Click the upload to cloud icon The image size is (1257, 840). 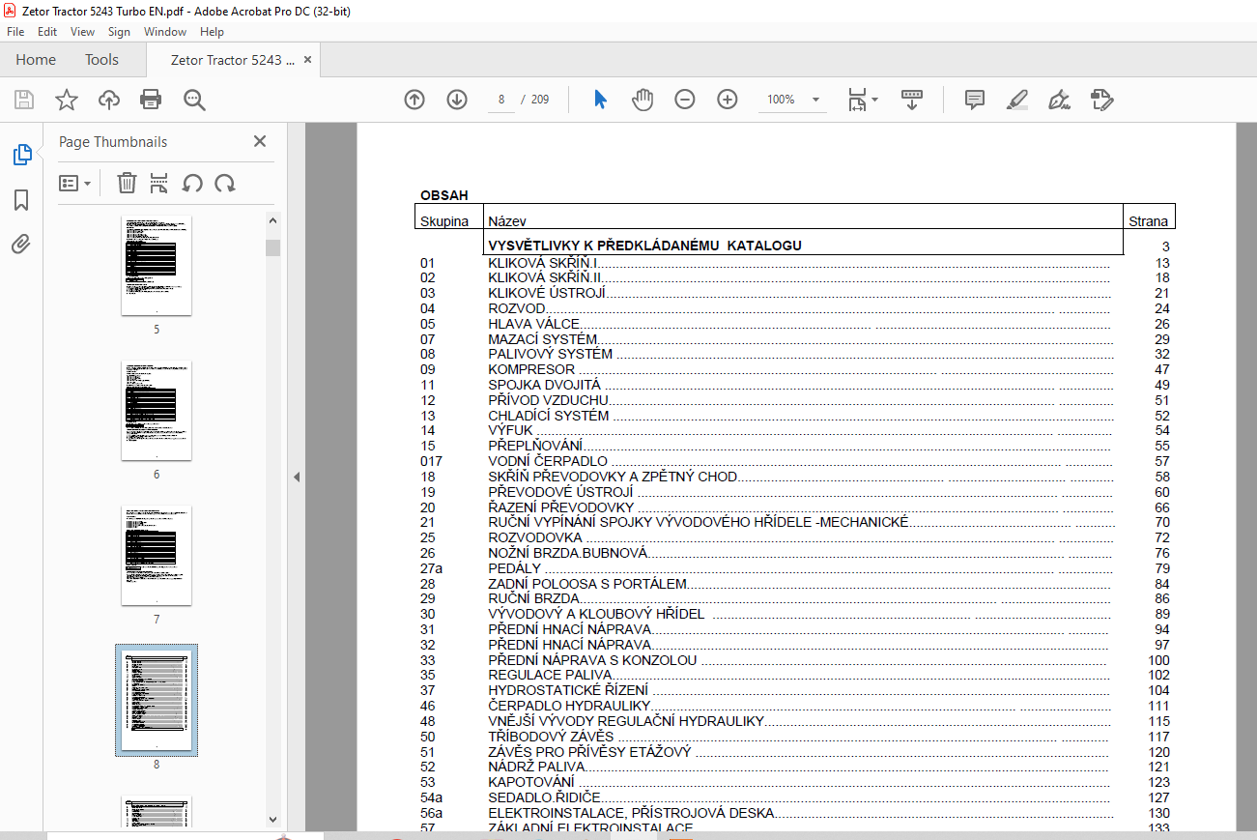tap(109, 100)
